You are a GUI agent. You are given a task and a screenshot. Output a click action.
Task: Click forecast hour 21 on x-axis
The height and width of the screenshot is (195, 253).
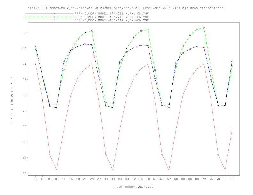pyautogui.click(x=85, y=179)
